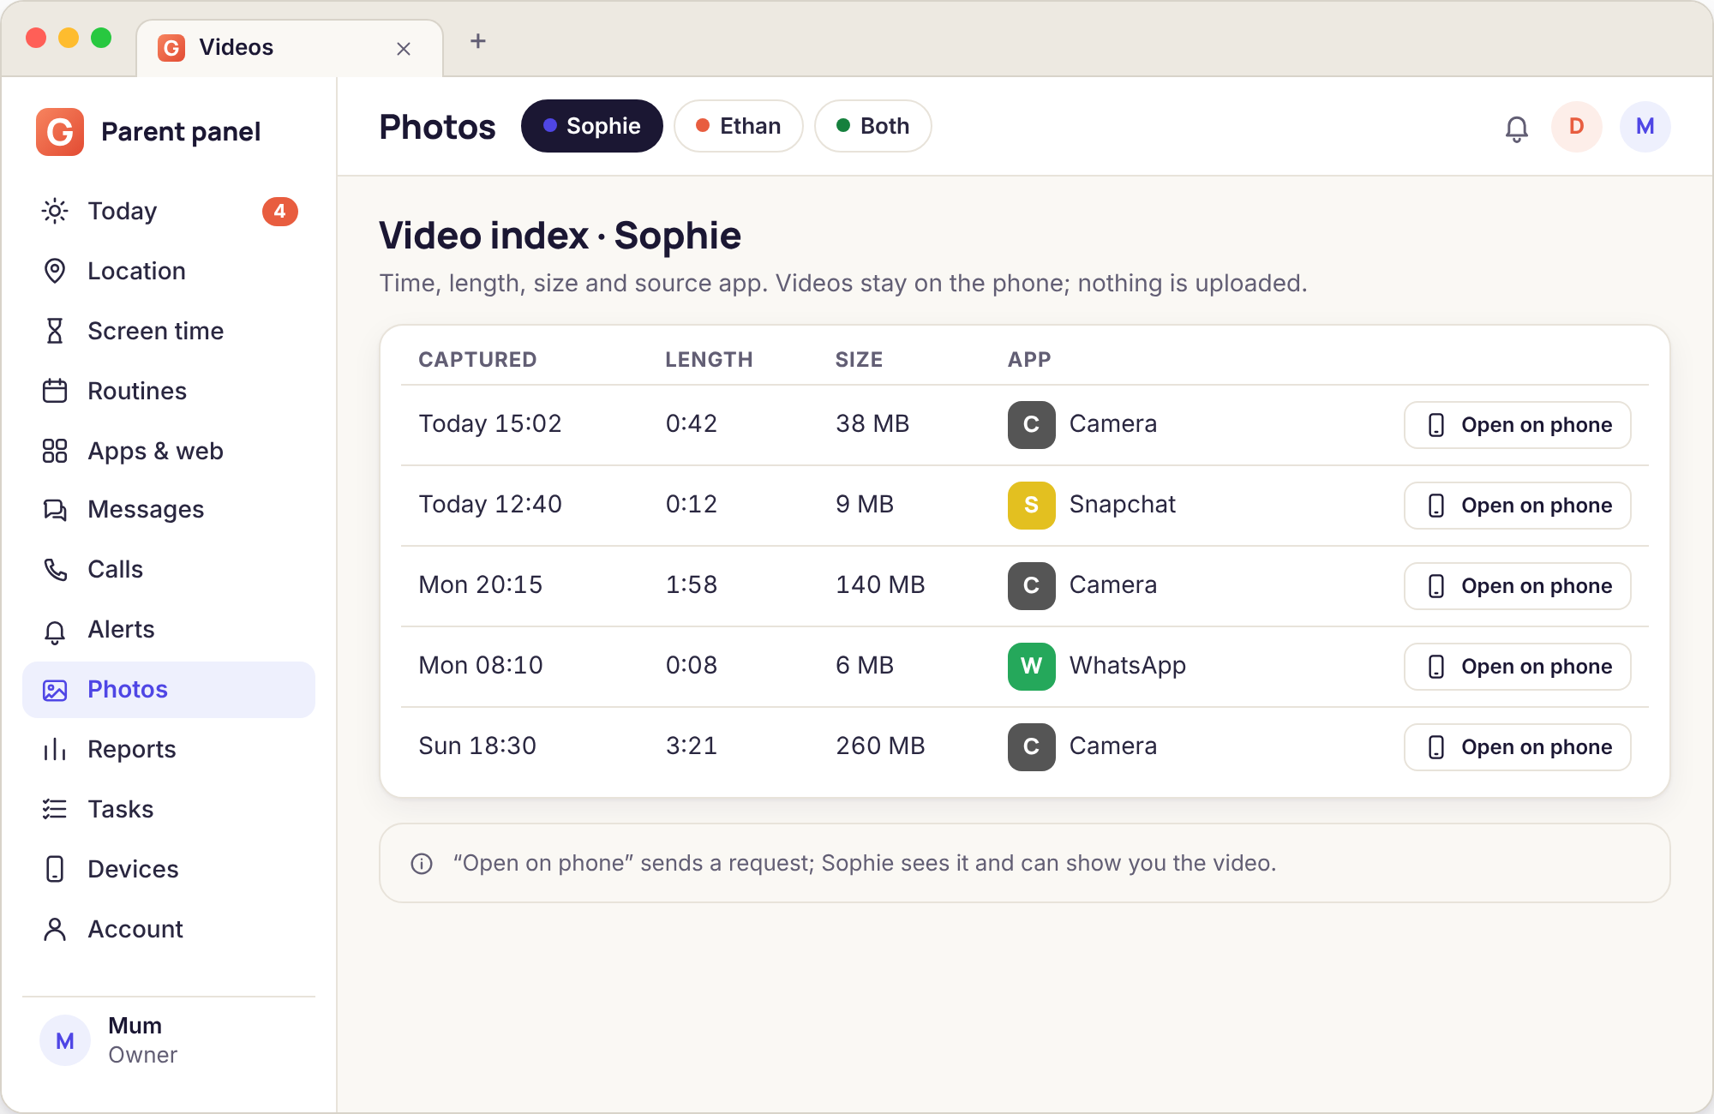
Task: Open the Today 15:02 video on phone
Action: click(x=1518, y=425)
